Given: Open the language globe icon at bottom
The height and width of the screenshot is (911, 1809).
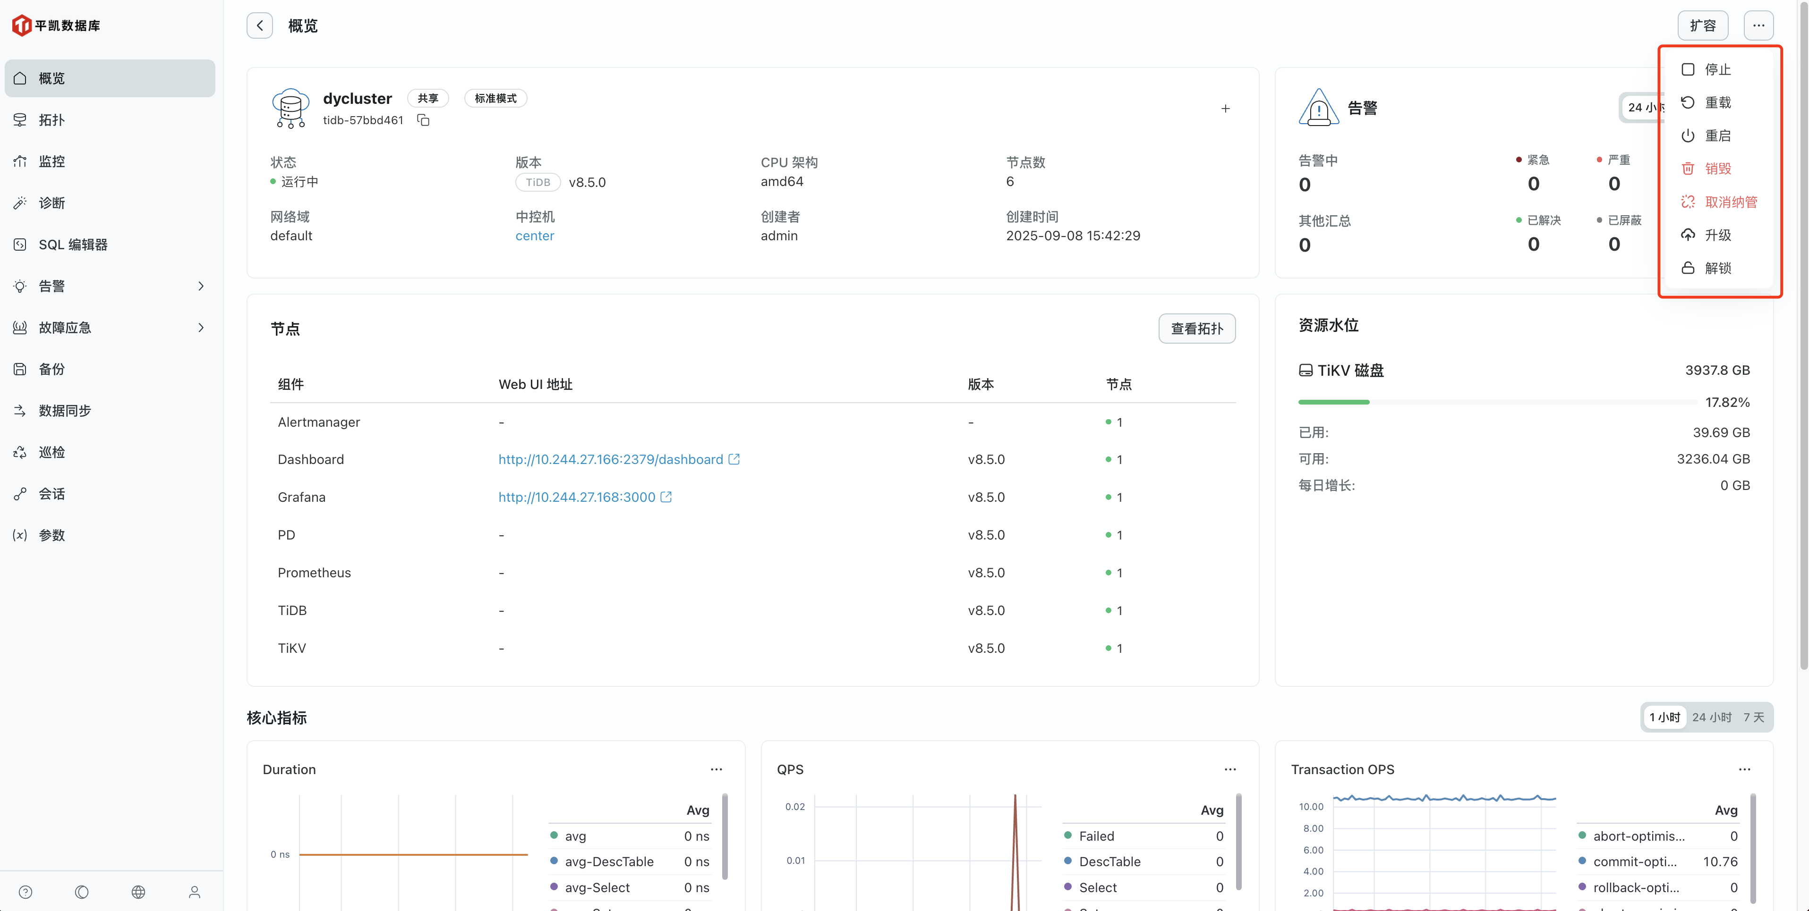Looking at the screenshot, I should pos(138,891).
